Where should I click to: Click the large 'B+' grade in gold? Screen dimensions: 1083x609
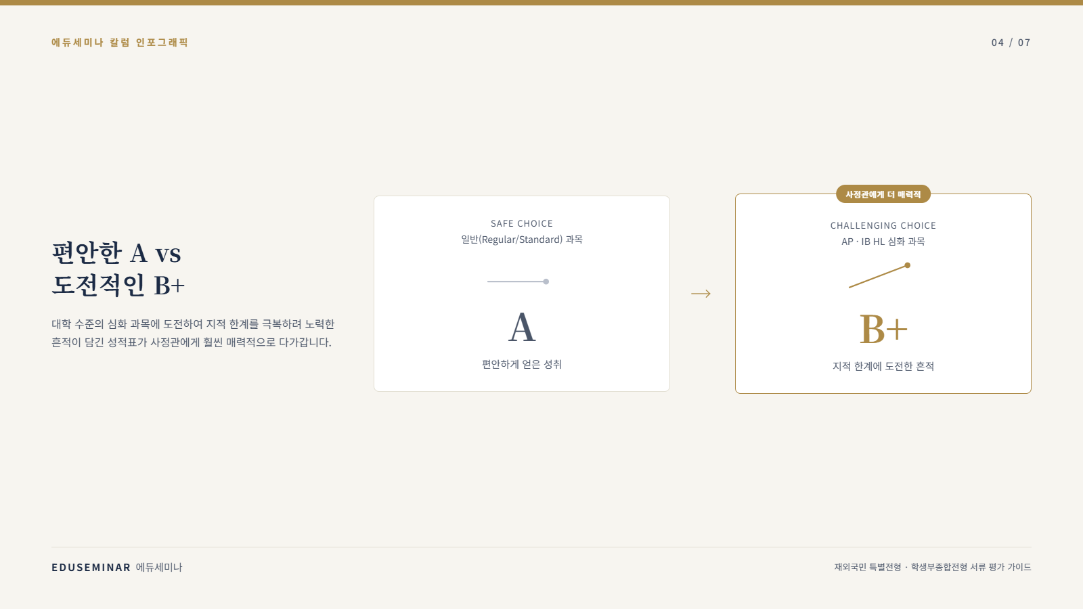[x=883, y=330]
